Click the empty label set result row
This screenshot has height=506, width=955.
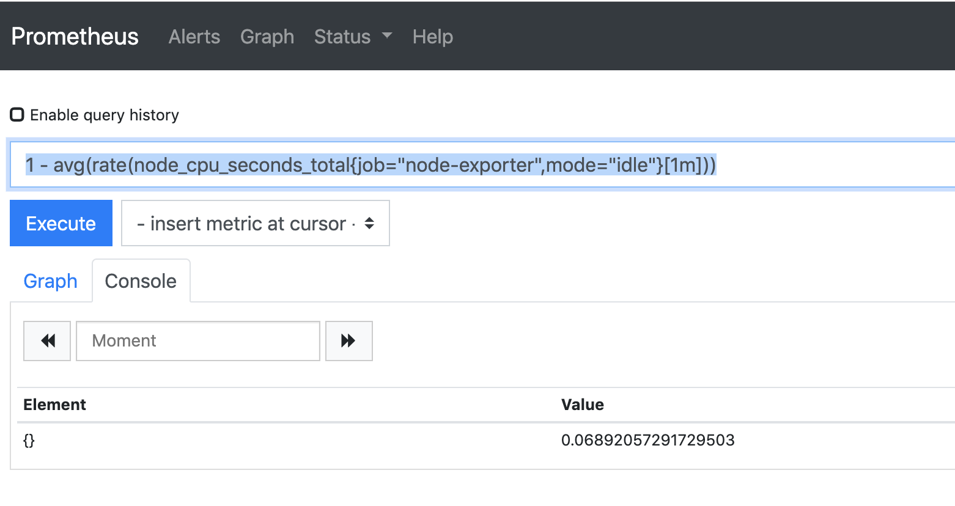[29, 440]
